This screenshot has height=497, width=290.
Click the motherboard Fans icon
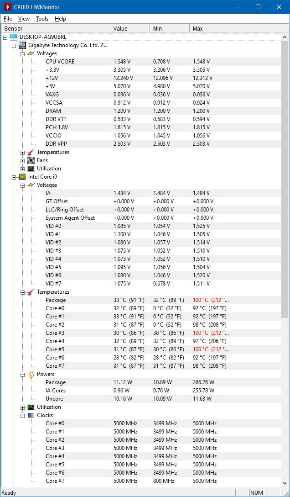tap(31, 160)
